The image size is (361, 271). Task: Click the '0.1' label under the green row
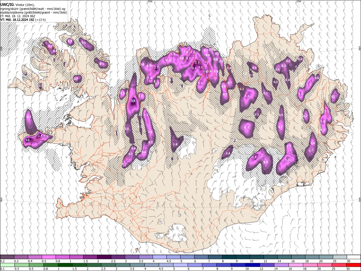tap(2, 269)
